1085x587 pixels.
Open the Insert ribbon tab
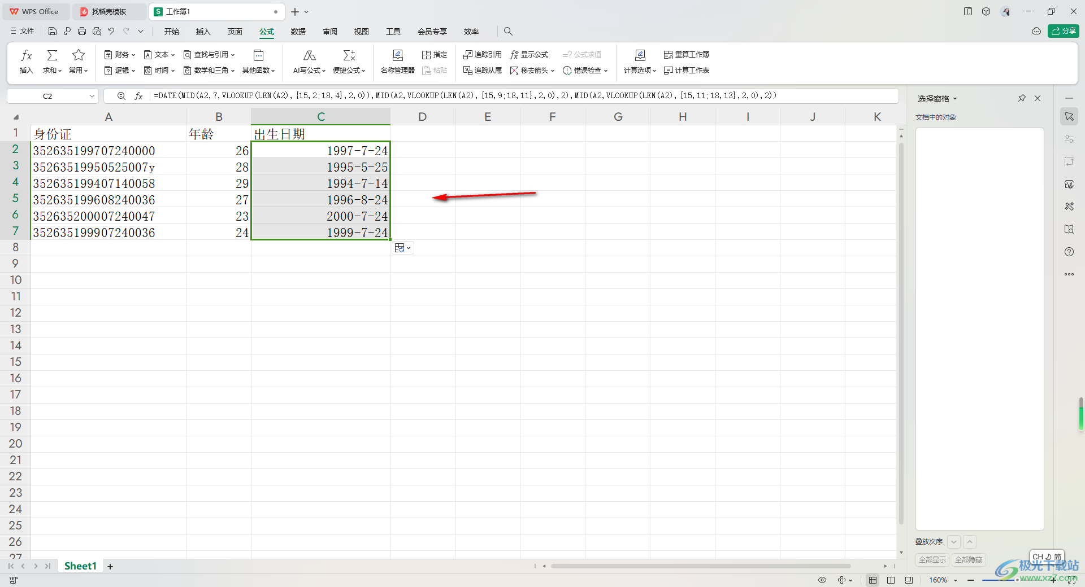click(x=203, y=32)
